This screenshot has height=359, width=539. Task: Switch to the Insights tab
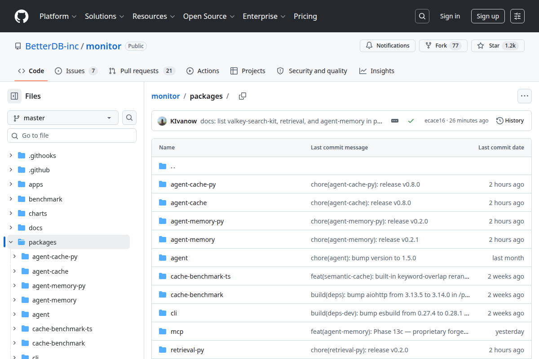tap(377, 71)
